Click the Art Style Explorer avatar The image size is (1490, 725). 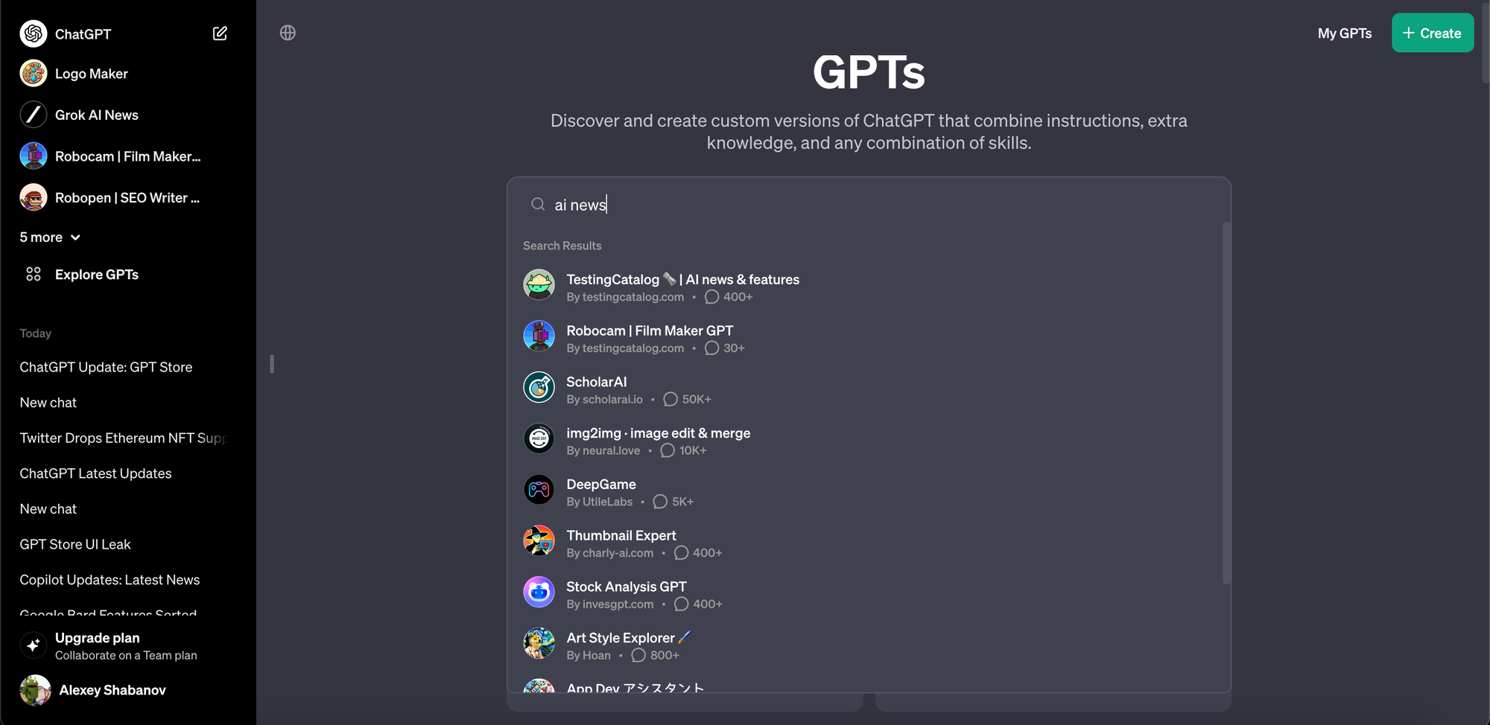click(539, 644)
